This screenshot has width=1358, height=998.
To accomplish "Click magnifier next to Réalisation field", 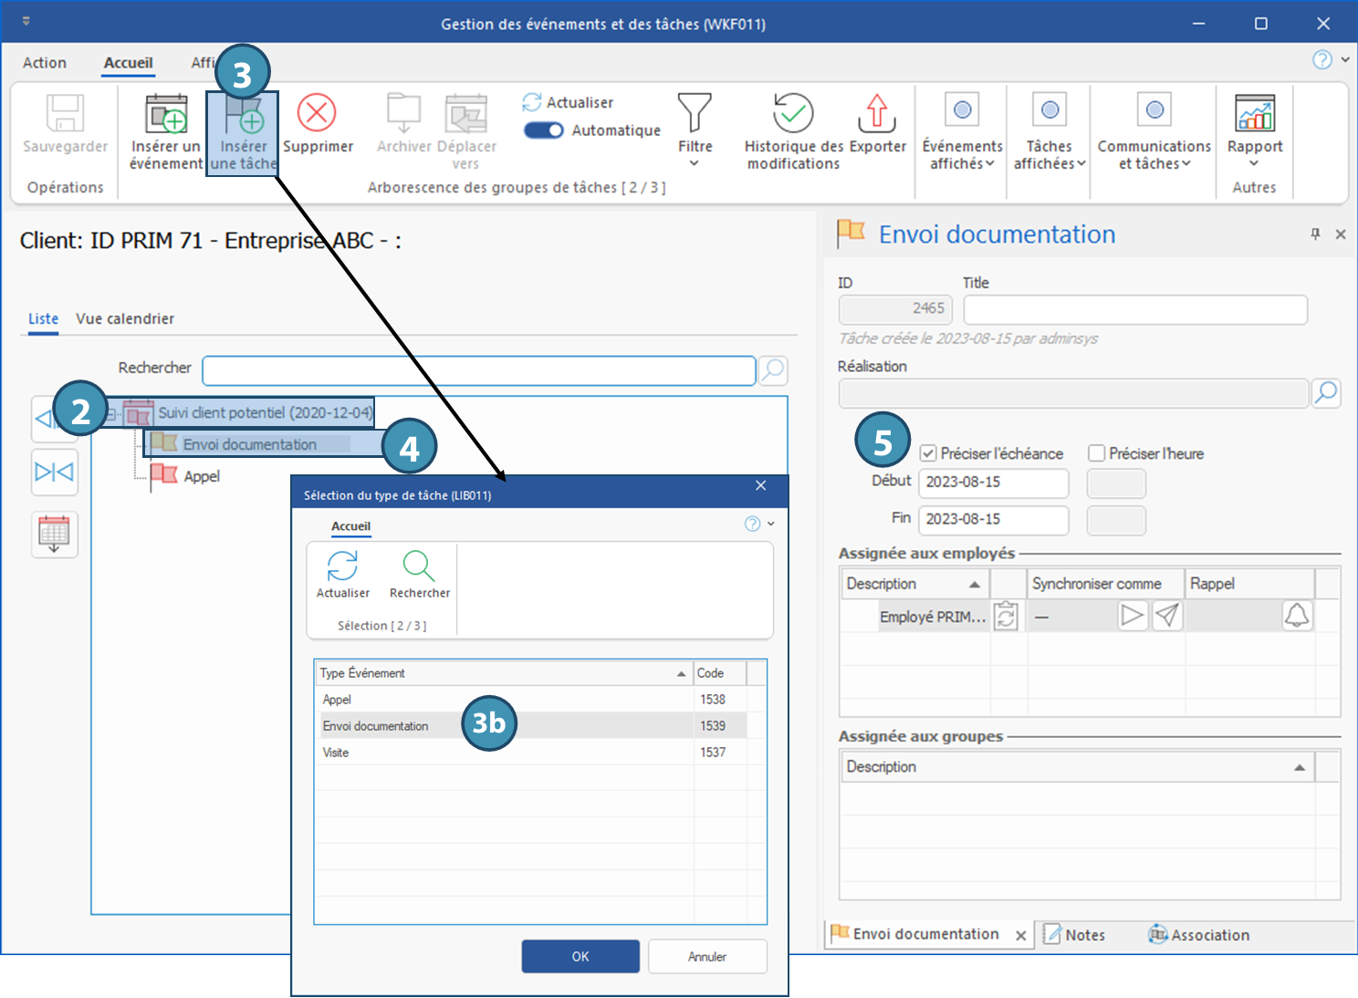I will pyautogui.click(x=1325, y=393).
